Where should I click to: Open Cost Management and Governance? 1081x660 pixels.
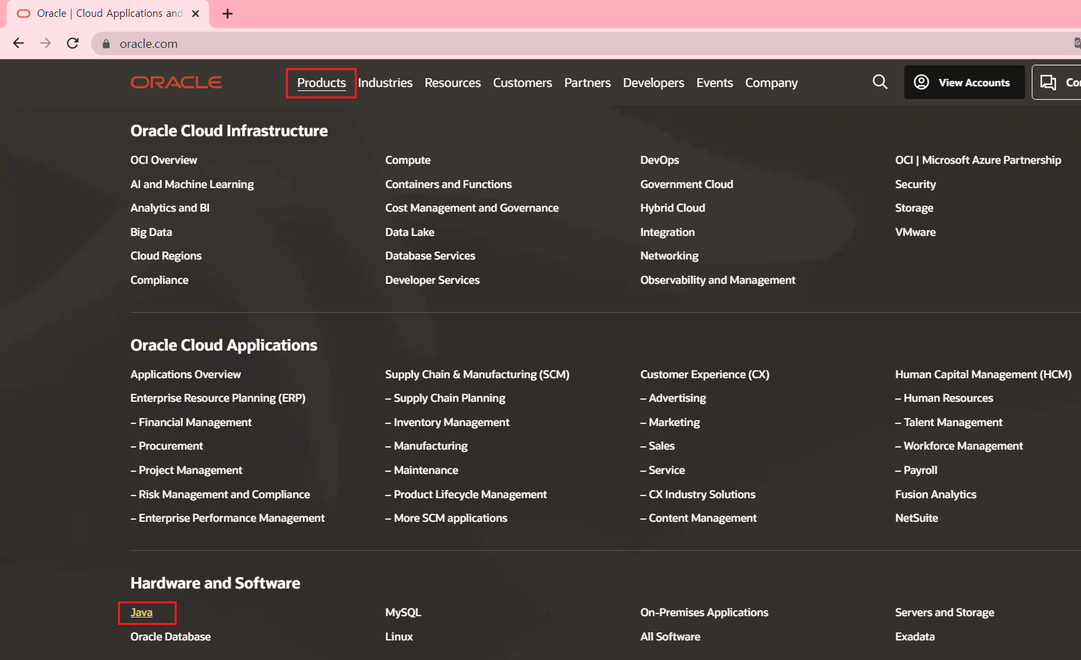click(x=472, y=208)
